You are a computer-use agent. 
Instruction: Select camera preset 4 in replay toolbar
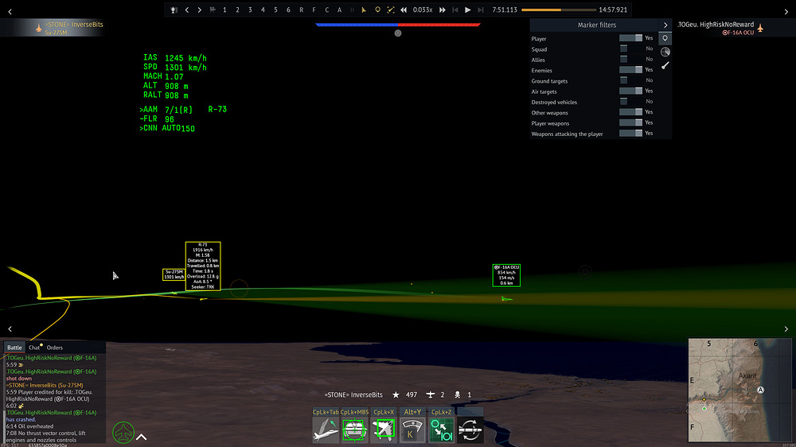[263, 10]
